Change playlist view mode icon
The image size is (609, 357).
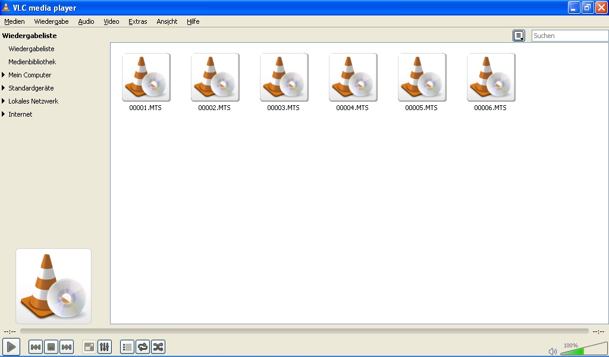pos(519,36)
